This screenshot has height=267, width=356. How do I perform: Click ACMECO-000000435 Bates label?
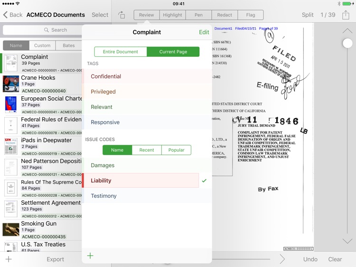(44, 237)
